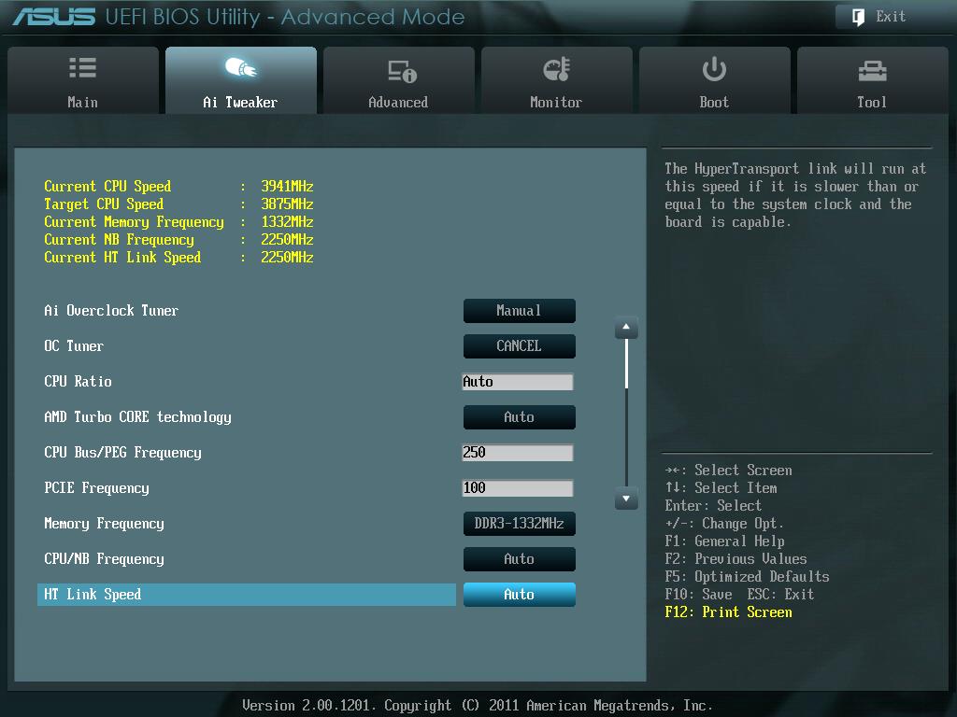Select the highlighted HT Link Speed row
The image size is (957, 717).
247,595
